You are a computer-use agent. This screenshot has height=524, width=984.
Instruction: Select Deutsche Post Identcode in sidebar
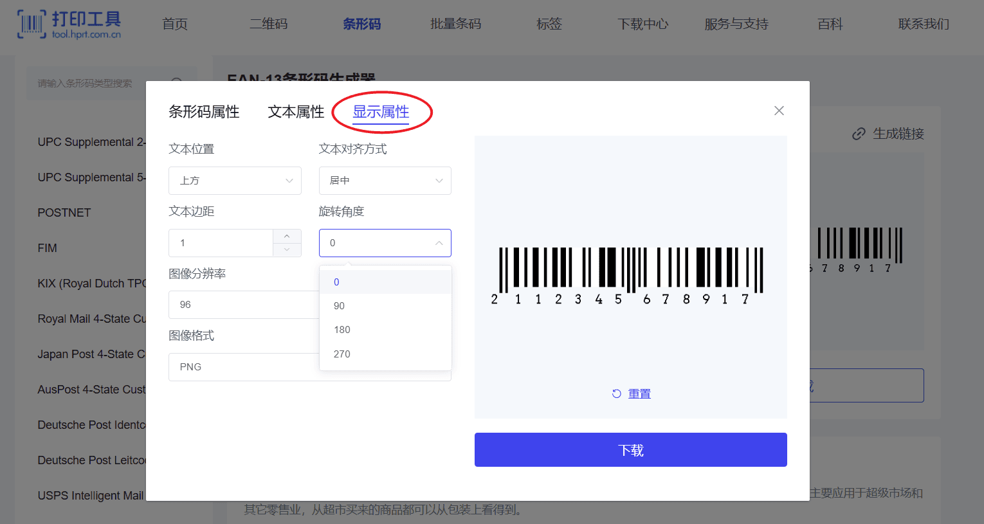click(91, 425)
